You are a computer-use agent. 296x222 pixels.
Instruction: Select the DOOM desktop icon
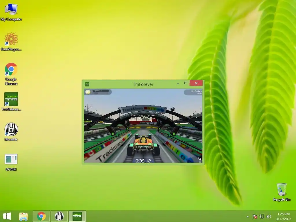(11, 162)
